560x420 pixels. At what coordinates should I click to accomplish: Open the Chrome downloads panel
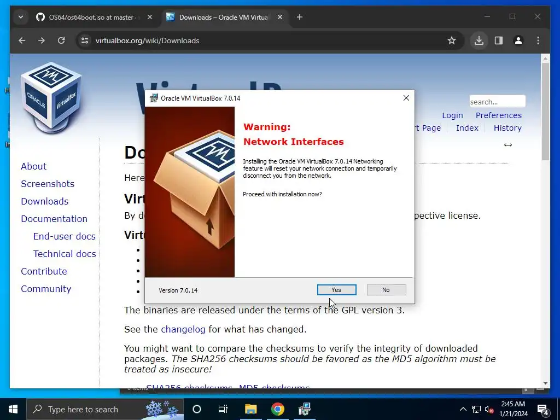tap(479, 40)
